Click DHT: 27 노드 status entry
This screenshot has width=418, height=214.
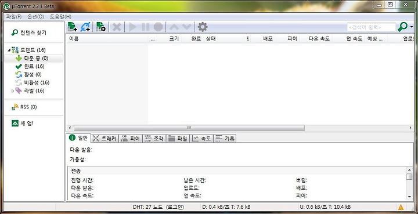click(158, 207)
